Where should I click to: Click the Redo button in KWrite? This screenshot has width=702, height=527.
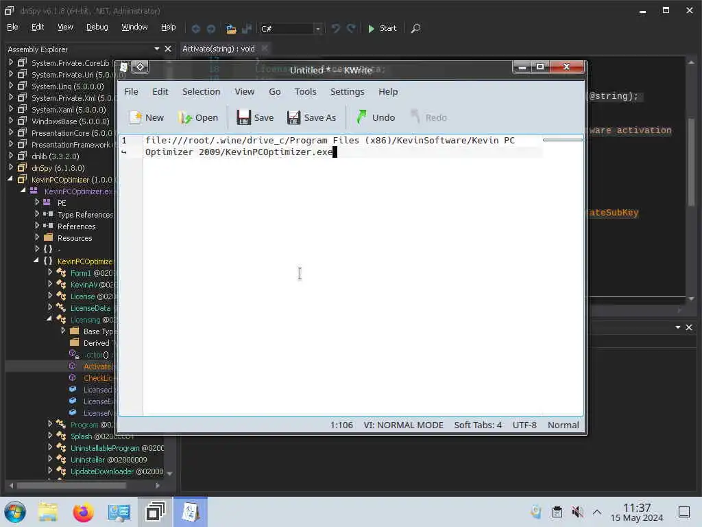[x=428, y=117]
